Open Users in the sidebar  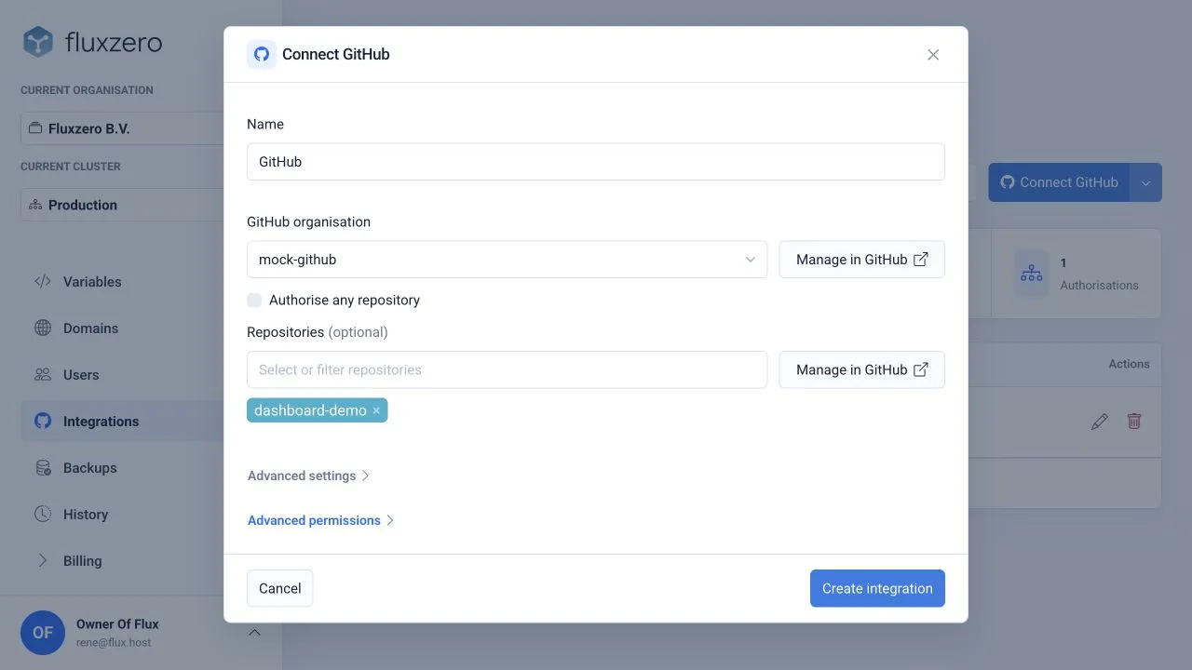(123, 375)
